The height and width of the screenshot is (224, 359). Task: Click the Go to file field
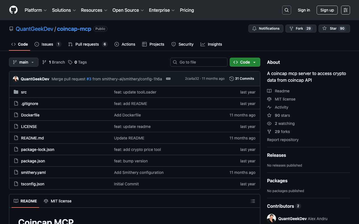(199, 62)
